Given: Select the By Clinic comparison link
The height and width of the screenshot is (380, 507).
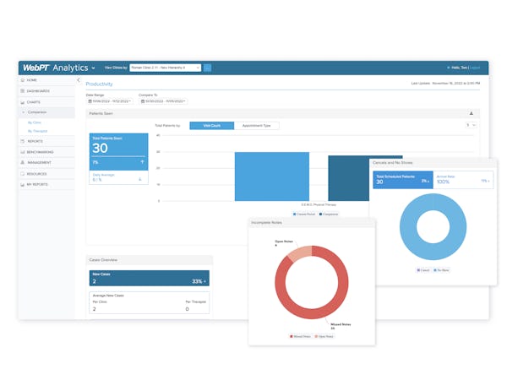Looking at the screenshot, I should tap(35, 122).
